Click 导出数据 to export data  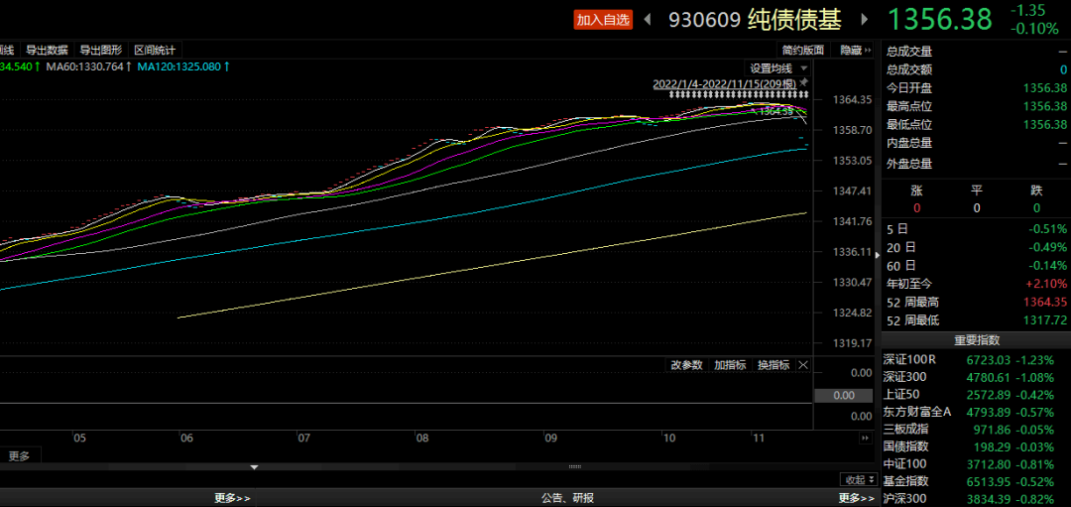[x=47, y=50]
